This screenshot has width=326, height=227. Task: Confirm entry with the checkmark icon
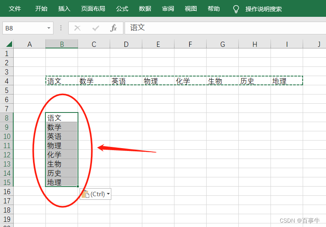(x=96, y=28)
